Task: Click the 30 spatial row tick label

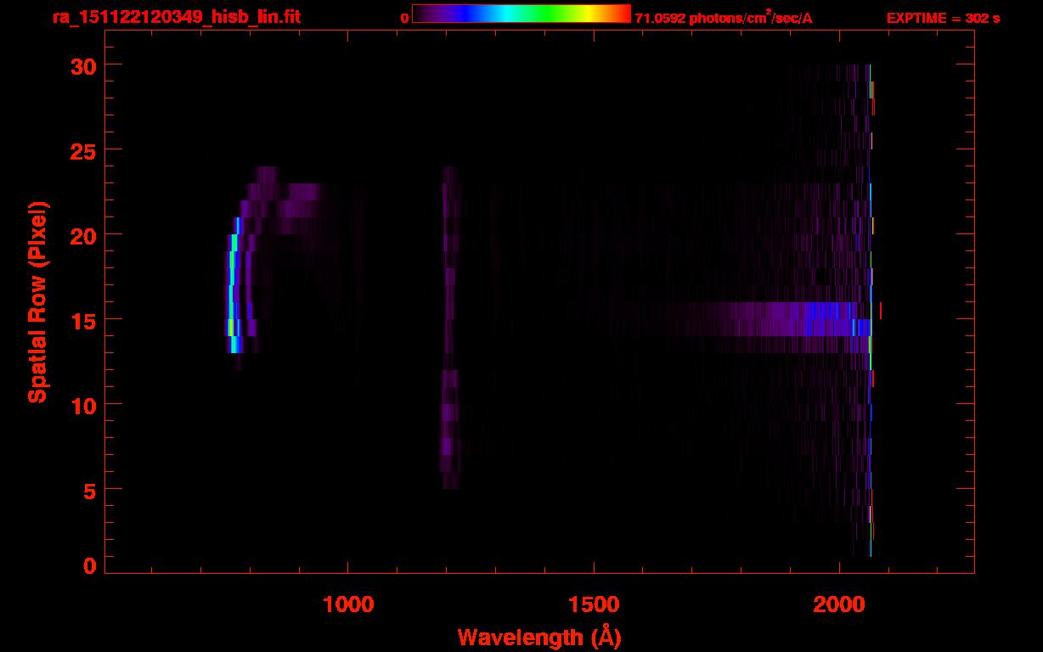Action: tap(84, 65)
